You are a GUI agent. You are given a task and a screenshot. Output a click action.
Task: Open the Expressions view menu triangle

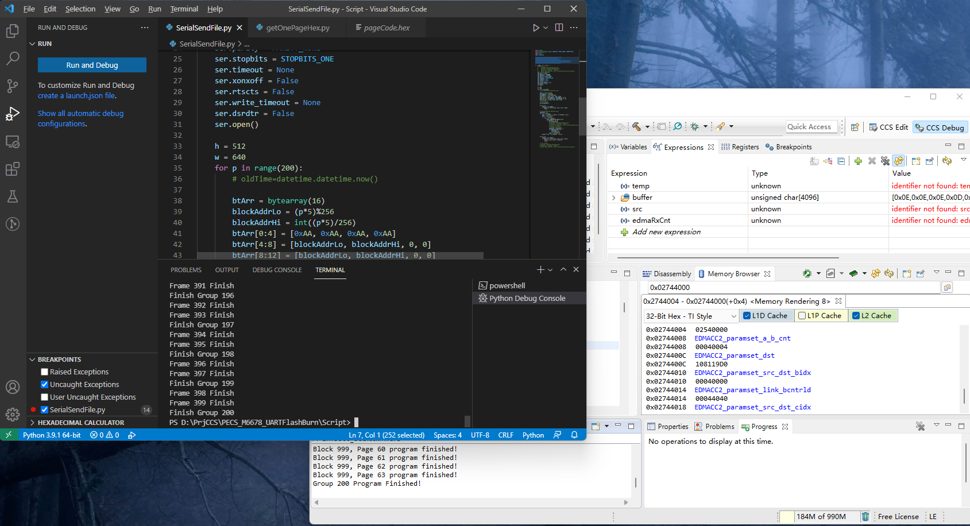pyautogui.click(x=964, y=160)
